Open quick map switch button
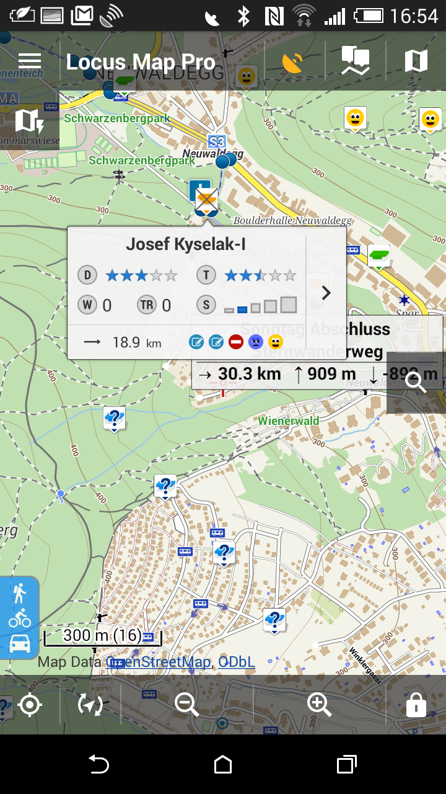The width and height of the screenshot is (446, 794). pos(29,121)
